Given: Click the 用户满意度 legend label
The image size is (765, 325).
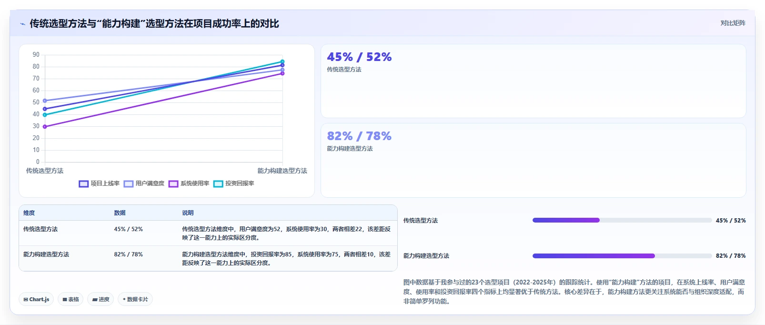Looking at the screenshot, I should pyautogui.click(x=150, y=183).
